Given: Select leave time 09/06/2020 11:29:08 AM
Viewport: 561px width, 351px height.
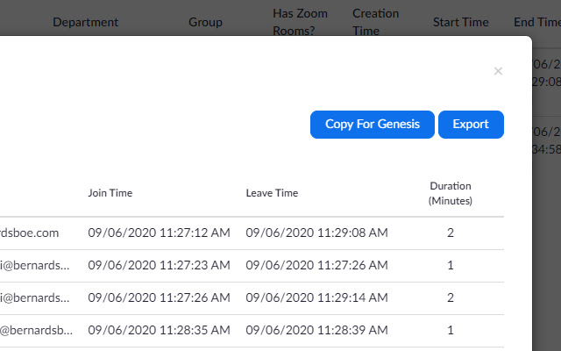Looking at the screenshot, I should tap(316, 233).
